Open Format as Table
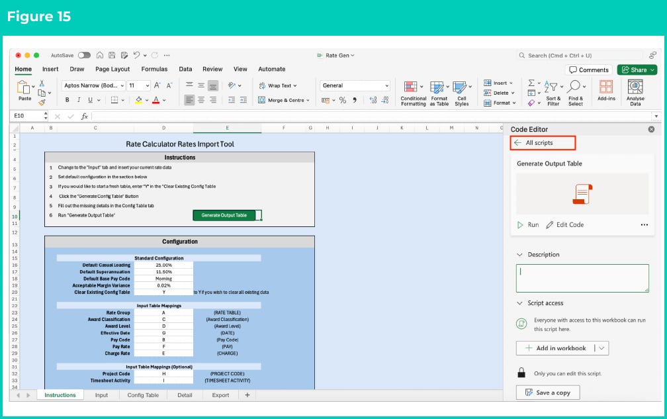667x419 pixels. [439, 93]
